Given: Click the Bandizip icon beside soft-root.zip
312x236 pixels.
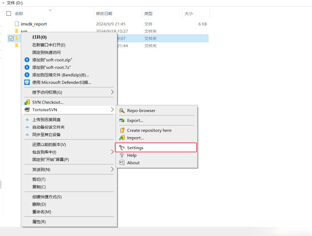Looking at the screenshot, I should point(27,60).
